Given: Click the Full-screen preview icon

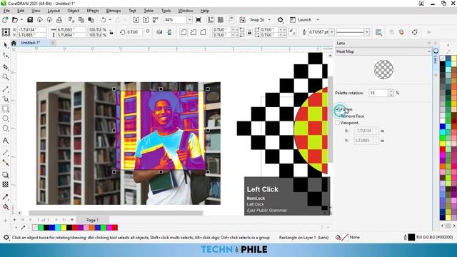Looking at the screenshot, I should pos(199,20).
